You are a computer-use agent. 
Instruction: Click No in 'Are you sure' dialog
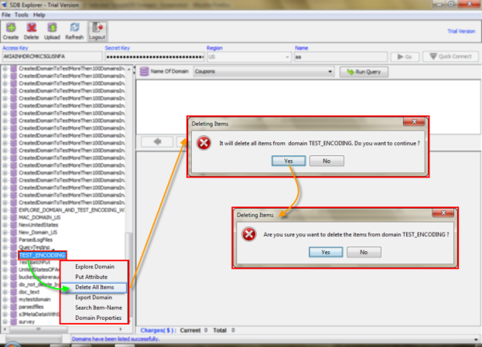tap(364, 252)
